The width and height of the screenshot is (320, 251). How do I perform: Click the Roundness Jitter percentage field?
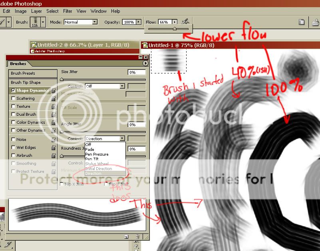pos(137,149)
